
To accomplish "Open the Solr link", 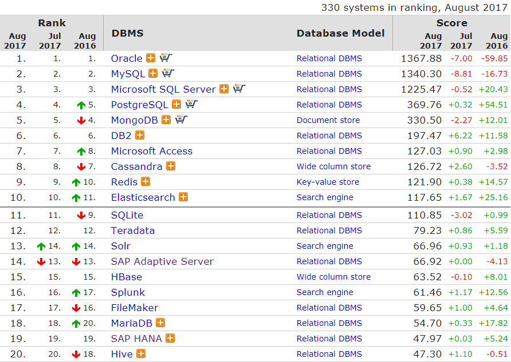I will [121, 246].
